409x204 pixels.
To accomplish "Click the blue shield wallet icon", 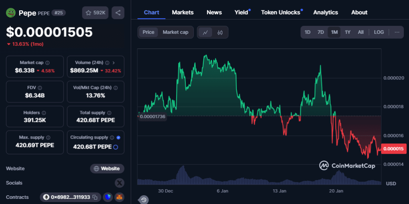I will [x=108, y=197].
